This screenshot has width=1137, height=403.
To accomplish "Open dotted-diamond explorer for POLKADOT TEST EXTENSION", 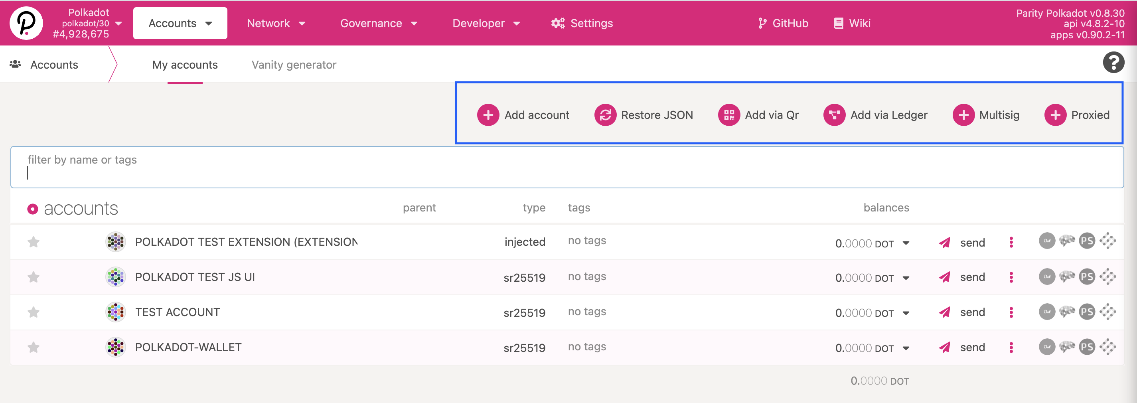I will (x=1107, y=241).
